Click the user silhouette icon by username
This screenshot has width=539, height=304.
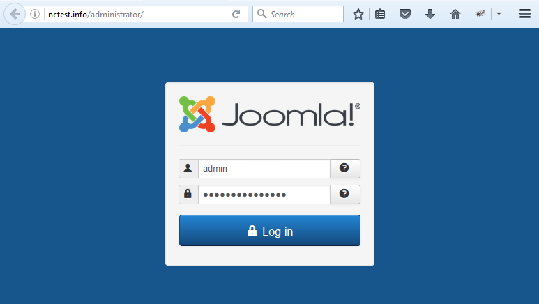pos(188,168)
